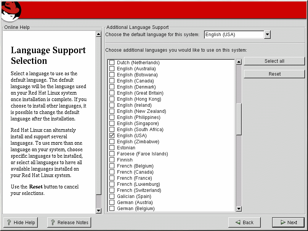Check English (Ireland) option

[x=112, y=105]
